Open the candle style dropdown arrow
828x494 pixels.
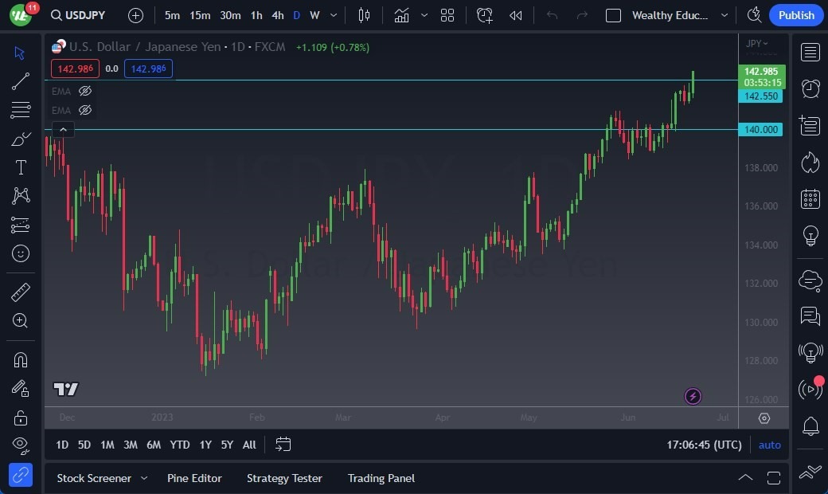(x=424, y=15)
